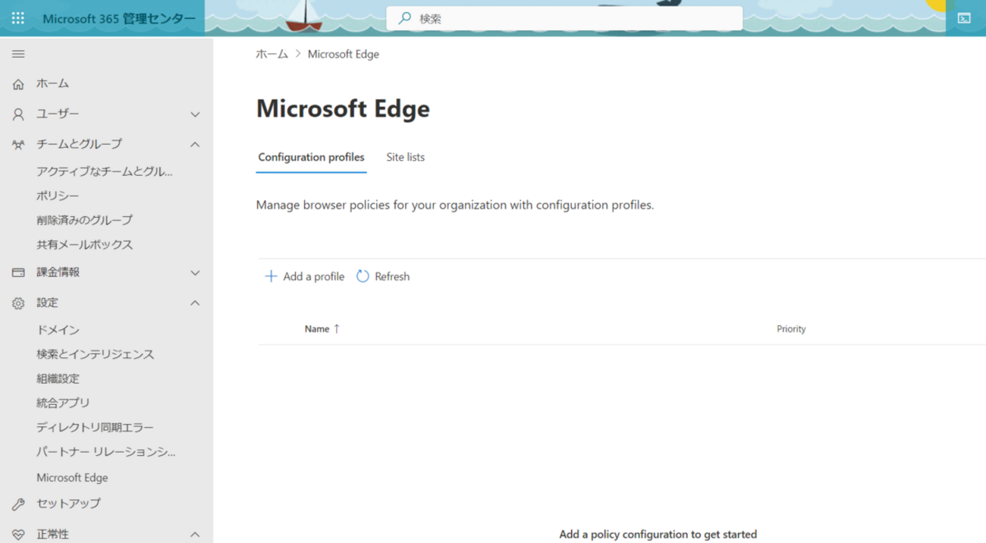Viewport: 986px width, 543px height.
Task: Open 組織設定 in sidebar
Action: pos(58,378)
